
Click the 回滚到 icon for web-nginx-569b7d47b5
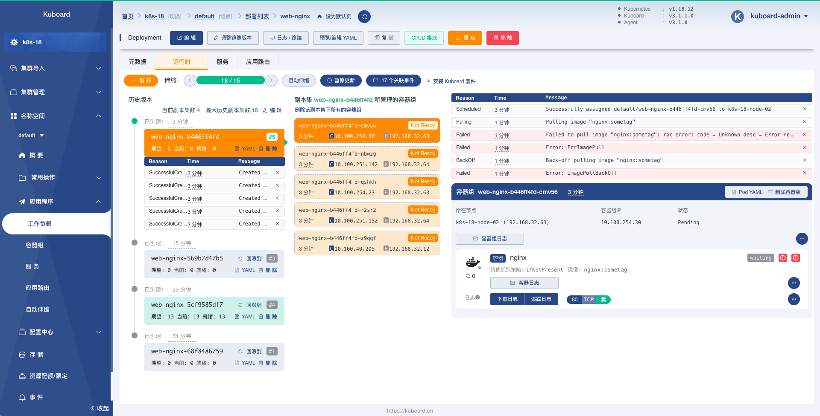240,259
